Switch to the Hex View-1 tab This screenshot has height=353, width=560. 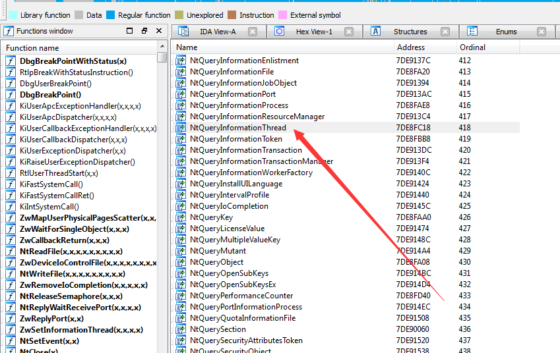(x=314, y=32)
